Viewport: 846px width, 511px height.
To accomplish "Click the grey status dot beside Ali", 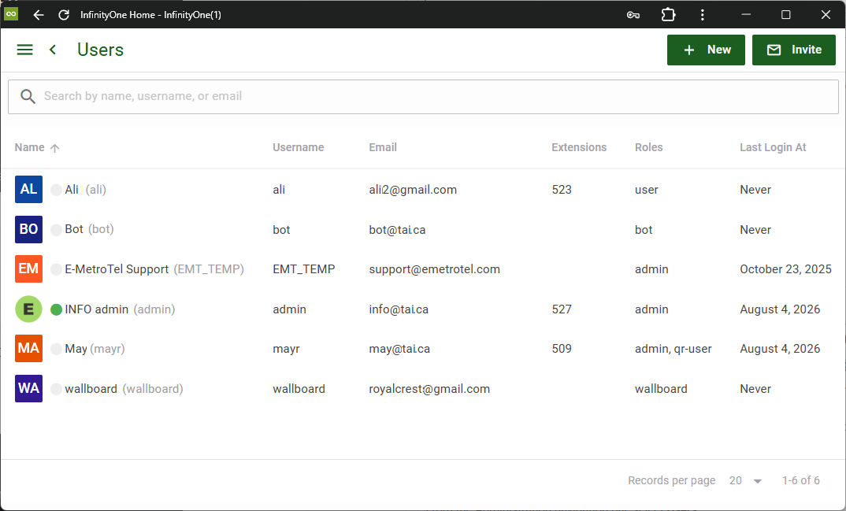I will pyautogui.click(x=56, y=190).
